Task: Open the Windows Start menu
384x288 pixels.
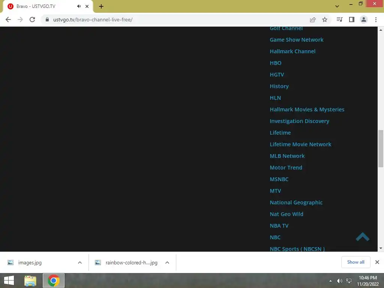Action: pyautogui.click(x=9, y=280)
